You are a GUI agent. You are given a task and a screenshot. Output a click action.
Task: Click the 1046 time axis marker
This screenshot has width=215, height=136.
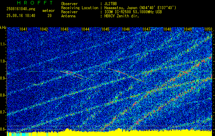pos(126,29)
